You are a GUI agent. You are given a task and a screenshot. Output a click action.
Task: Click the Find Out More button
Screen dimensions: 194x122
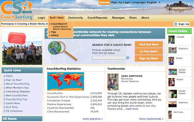(x=149, y=45)
